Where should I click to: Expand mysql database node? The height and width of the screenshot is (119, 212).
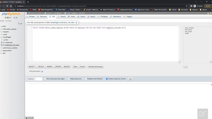[x=1, y=34]
